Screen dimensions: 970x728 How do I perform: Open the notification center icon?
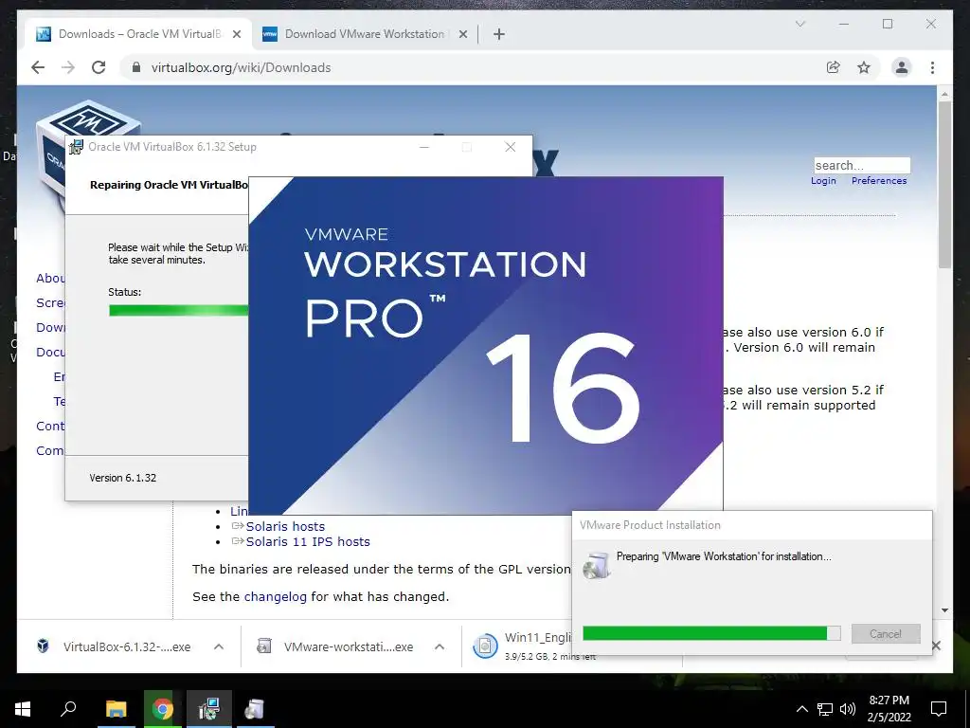pos(939,709)
